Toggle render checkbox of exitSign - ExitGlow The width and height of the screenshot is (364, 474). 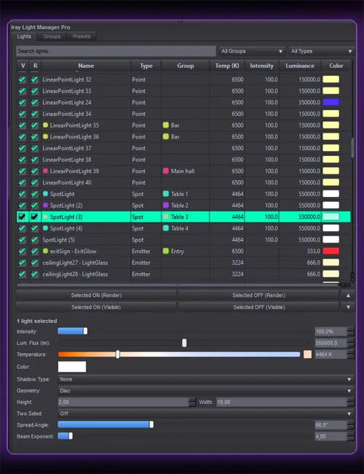(34, 251)
